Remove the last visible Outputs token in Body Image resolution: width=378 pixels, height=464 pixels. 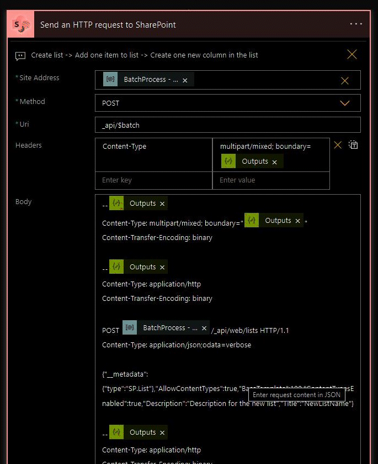click(x=162, y=433)
